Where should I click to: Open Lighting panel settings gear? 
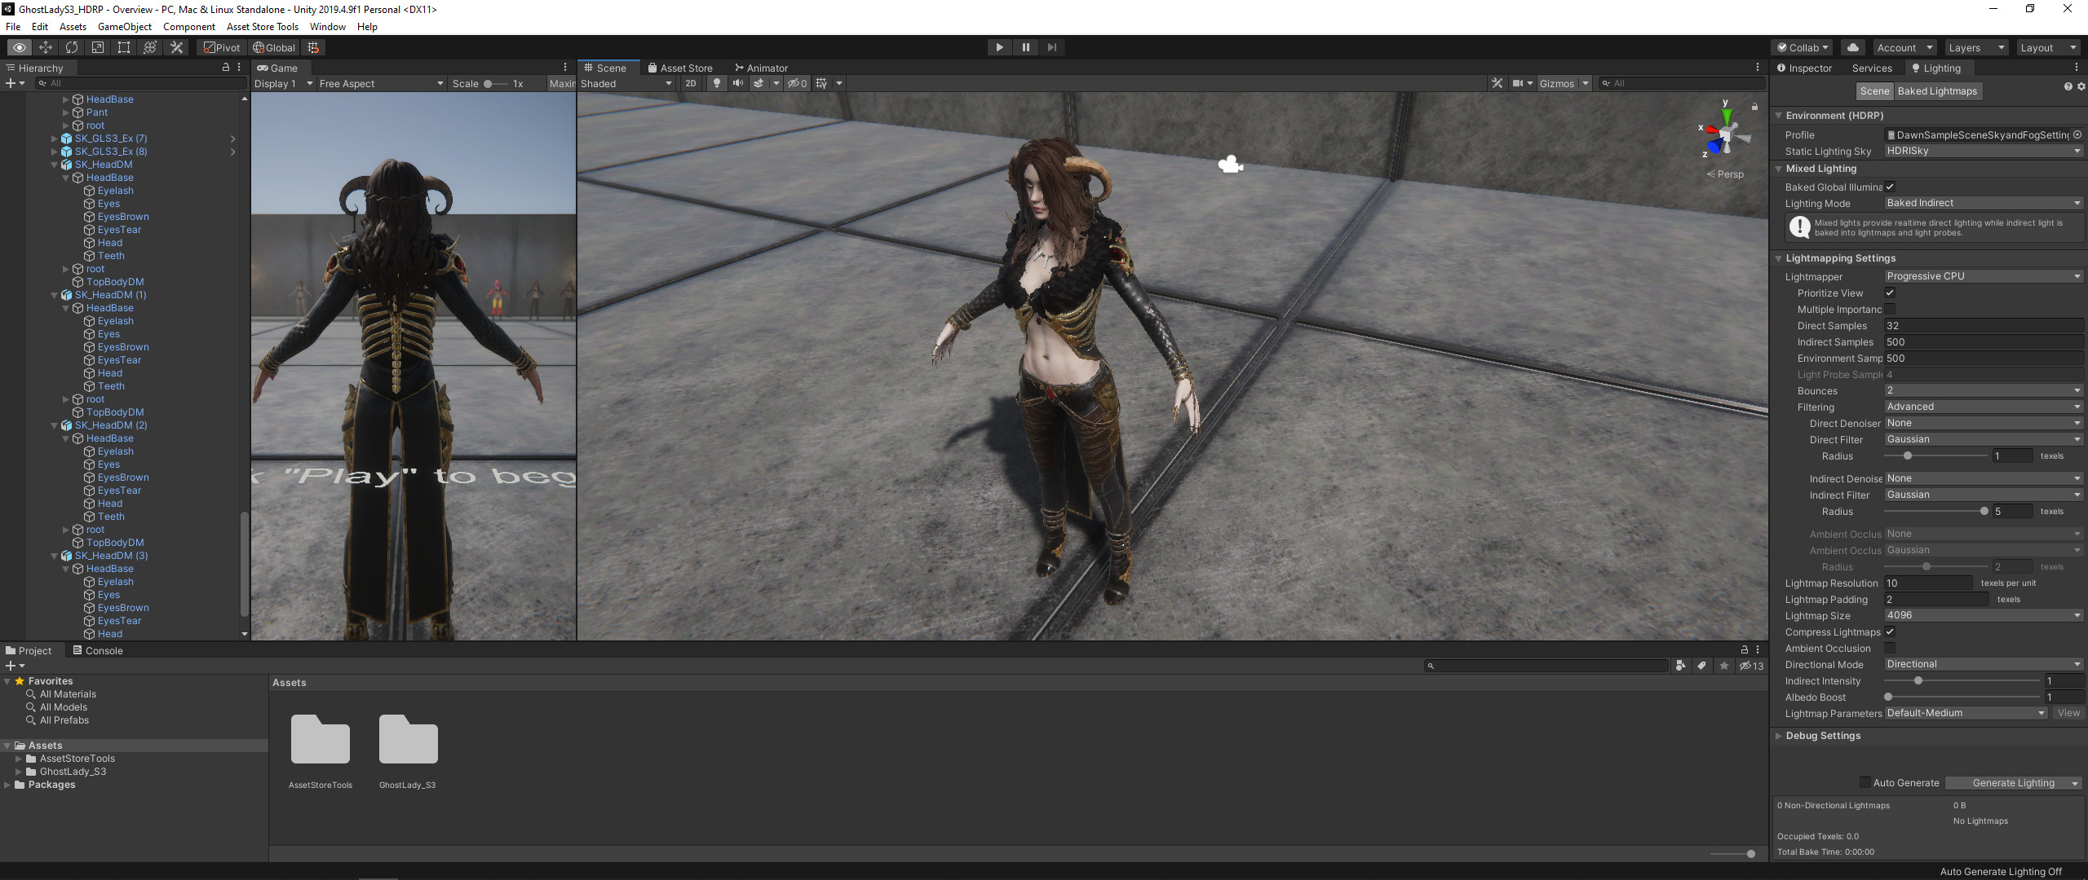click(x=2081, y=87)
